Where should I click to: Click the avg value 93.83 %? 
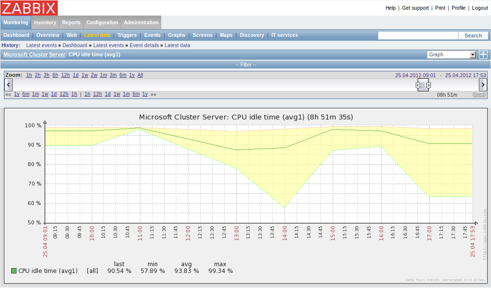pos(186,271)
